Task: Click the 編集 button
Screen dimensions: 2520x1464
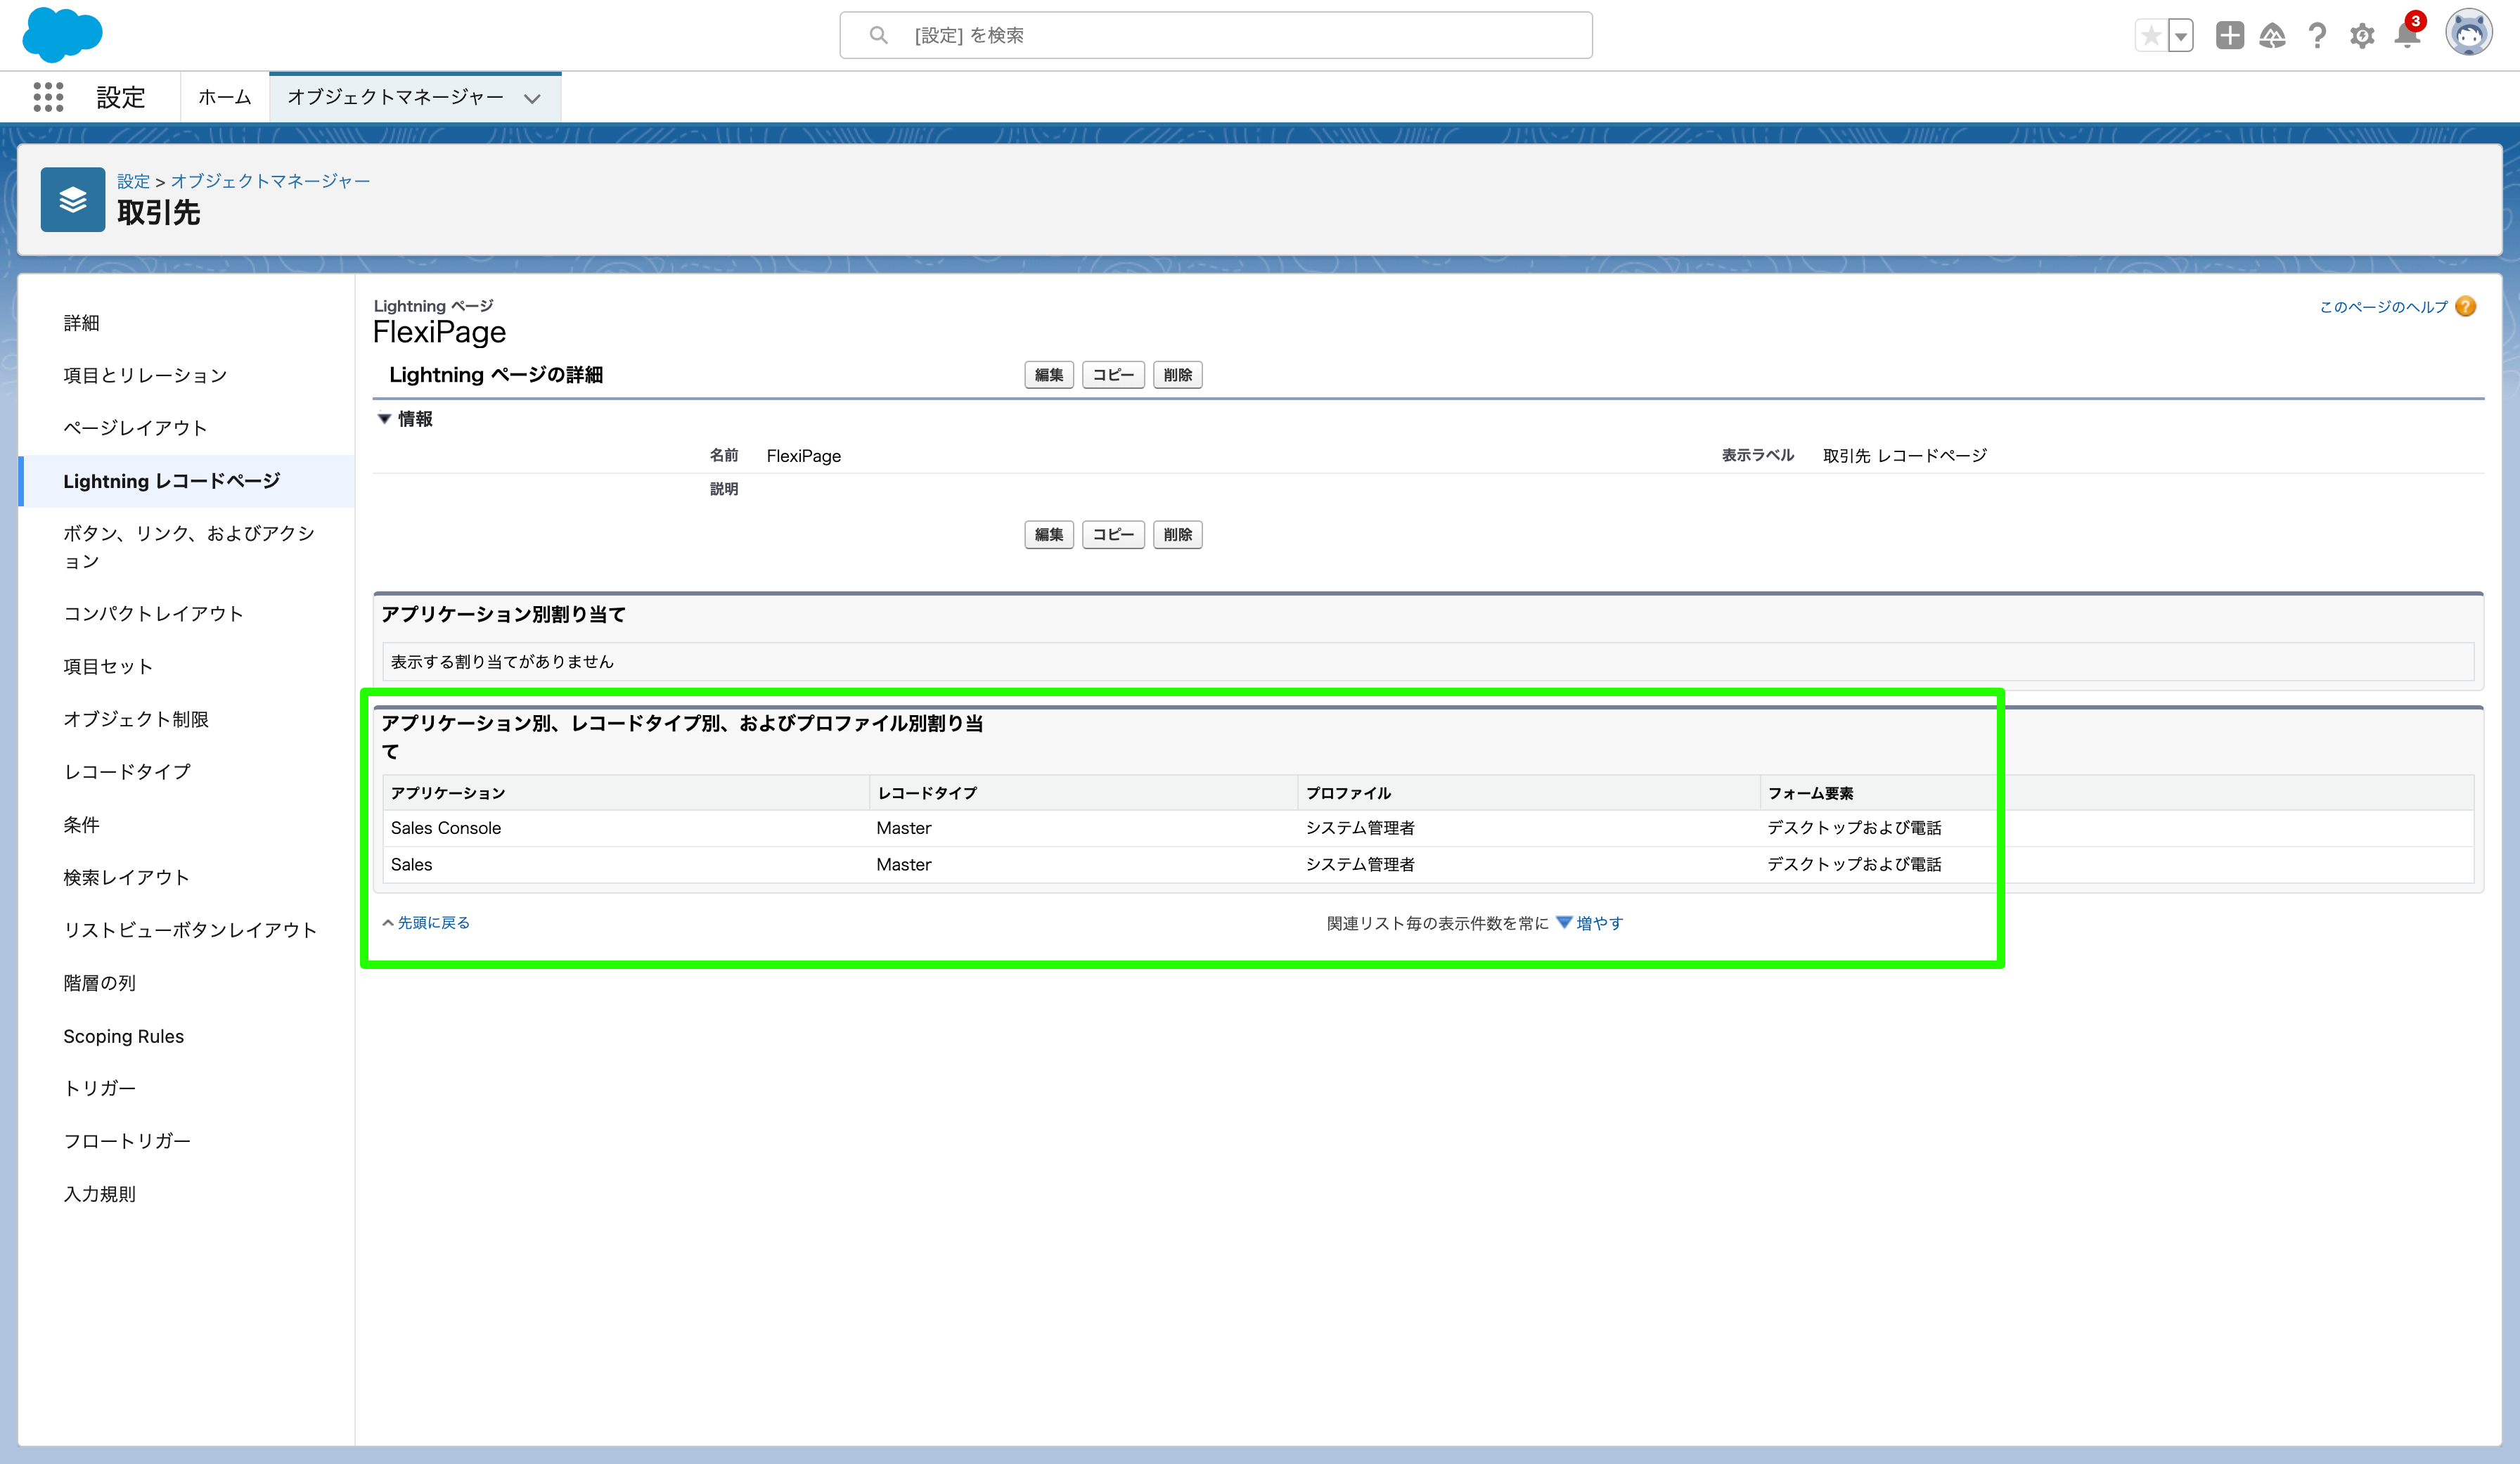Action: pyautogui.click(x=1048, y=374)
